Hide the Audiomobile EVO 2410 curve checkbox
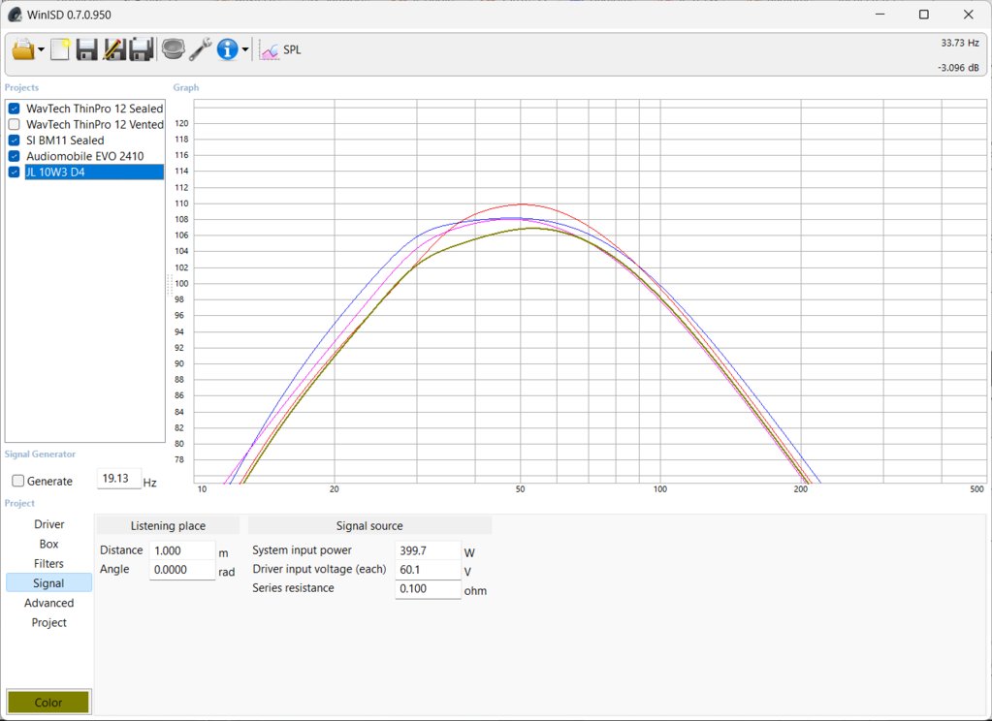The image size is (992, 721). [x=15, y=156]
